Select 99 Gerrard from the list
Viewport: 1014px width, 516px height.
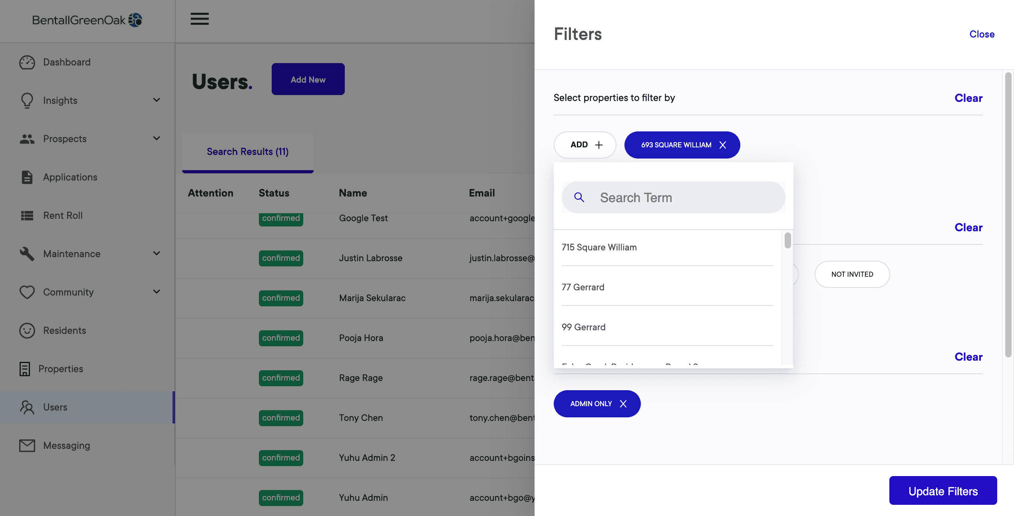coord(667,327)
